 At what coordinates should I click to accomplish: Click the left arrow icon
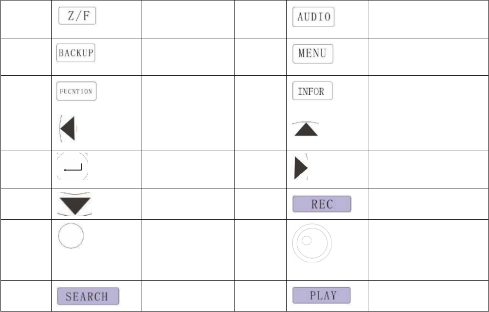coord(69,129)
